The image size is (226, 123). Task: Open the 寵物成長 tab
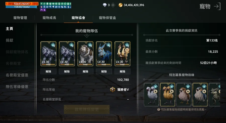49,18
